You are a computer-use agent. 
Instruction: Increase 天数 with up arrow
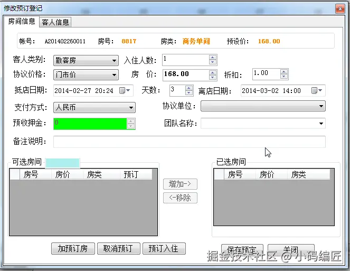point(189,88)
